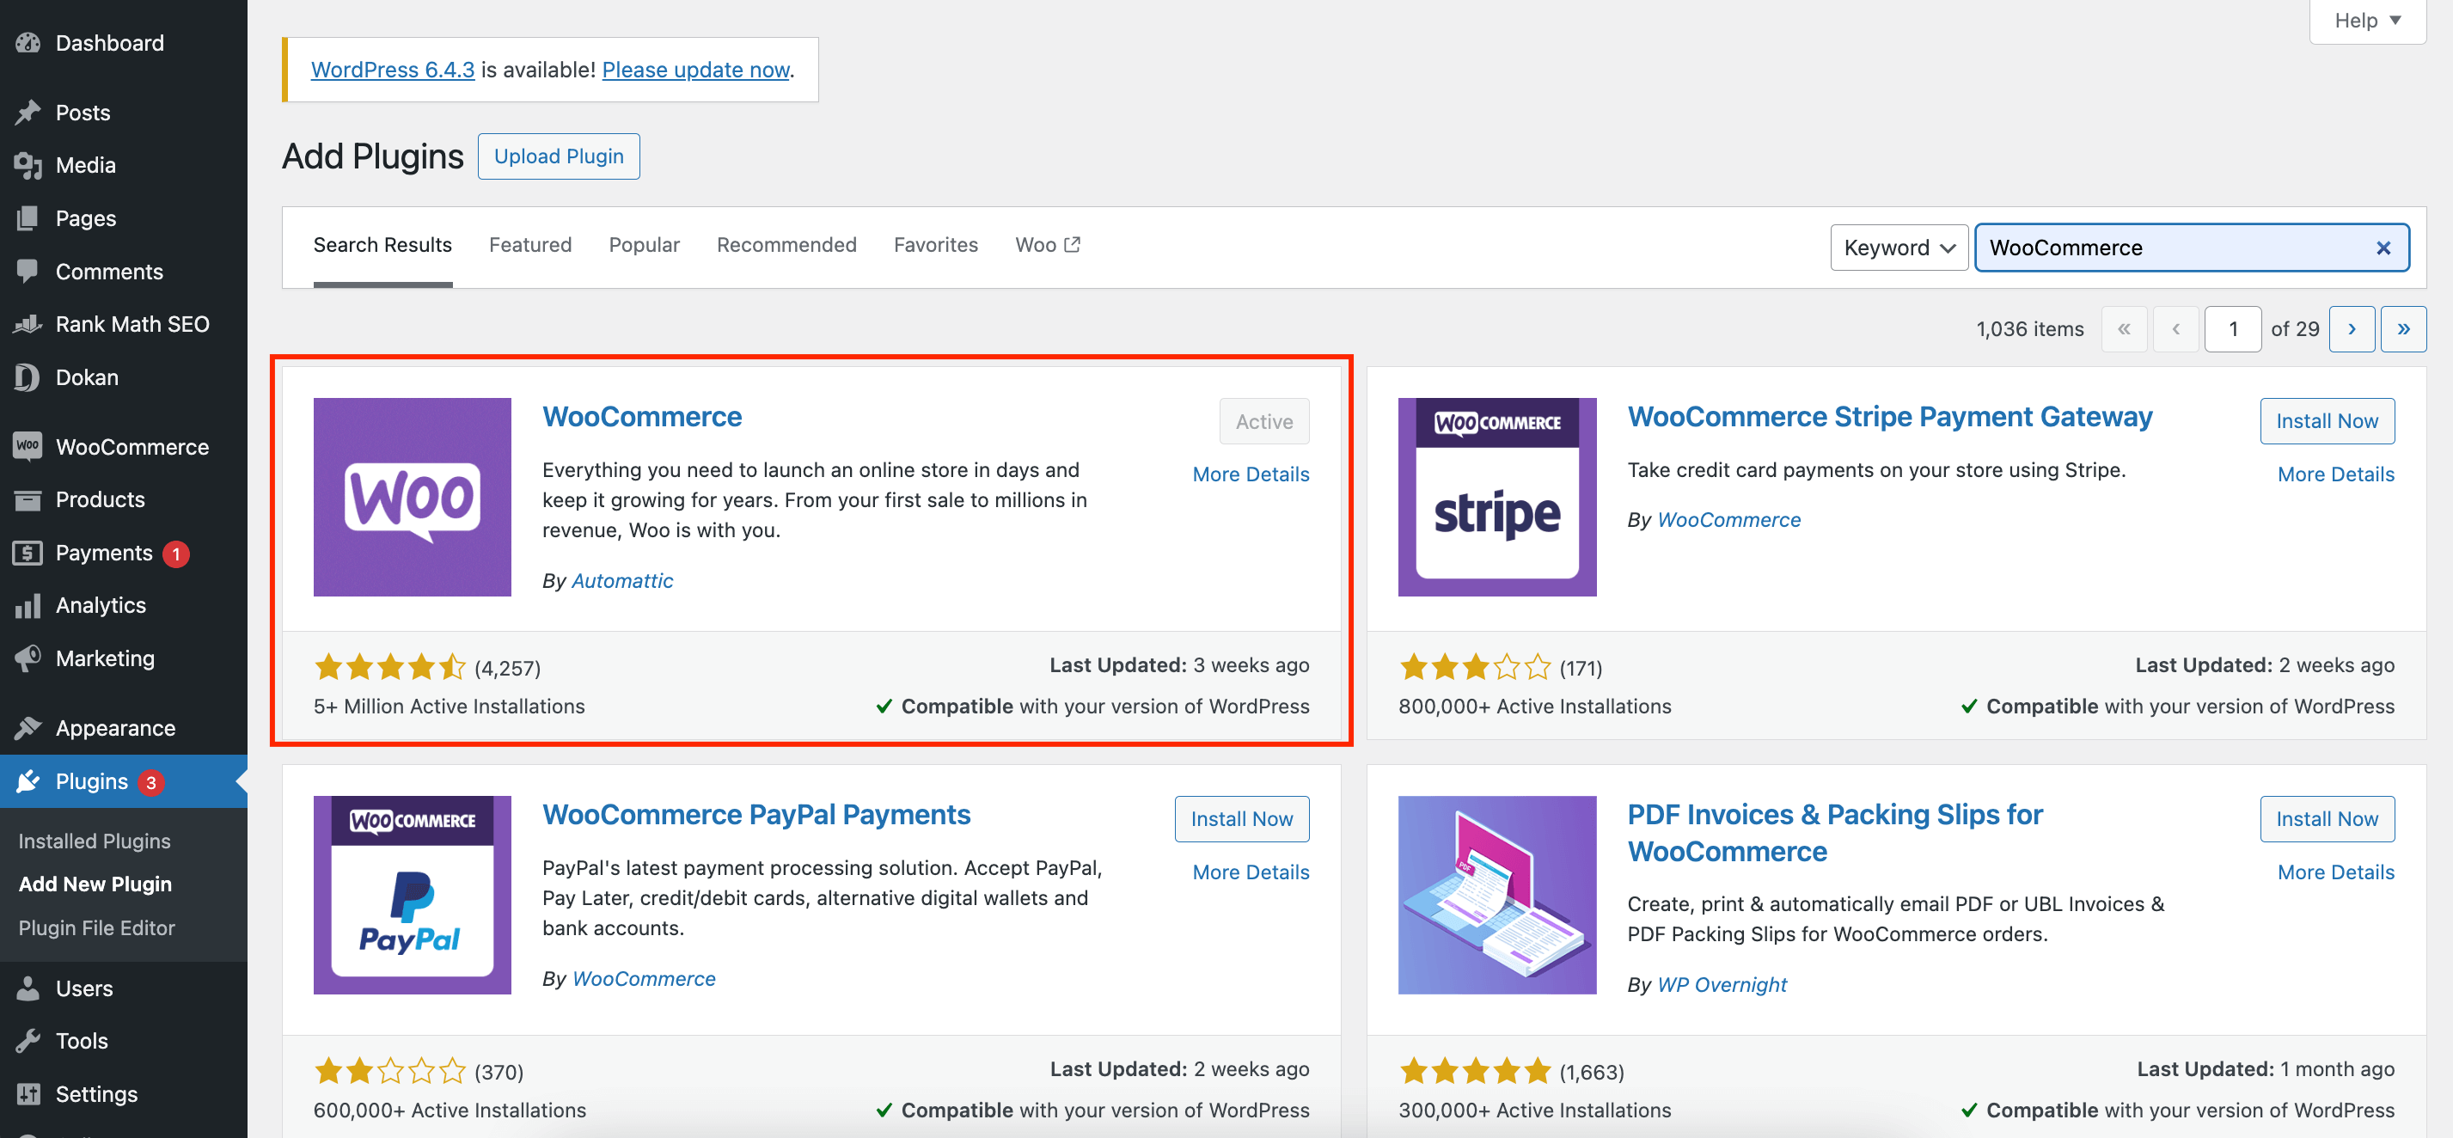2453x1138 pixels.
Task: Open Payments showing one notification
Action: coord(103,553)
